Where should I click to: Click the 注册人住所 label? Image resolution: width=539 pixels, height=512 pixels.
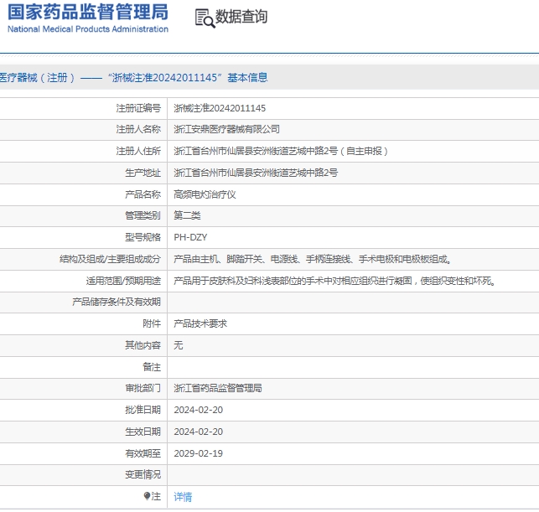tap(138, 151)
